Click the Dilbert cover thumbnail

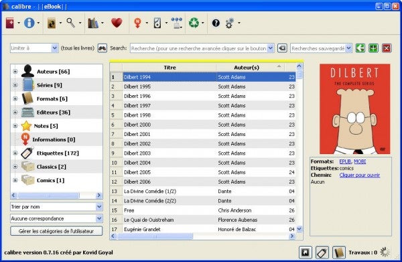click(x=355, y=109)
